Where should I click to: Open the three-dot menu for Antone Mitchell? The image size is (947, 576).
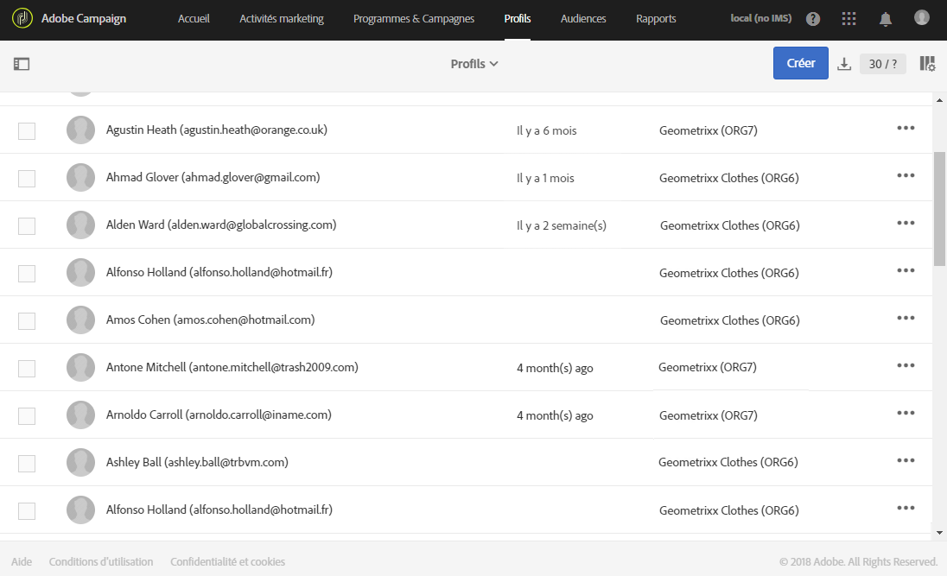[906, 365]
